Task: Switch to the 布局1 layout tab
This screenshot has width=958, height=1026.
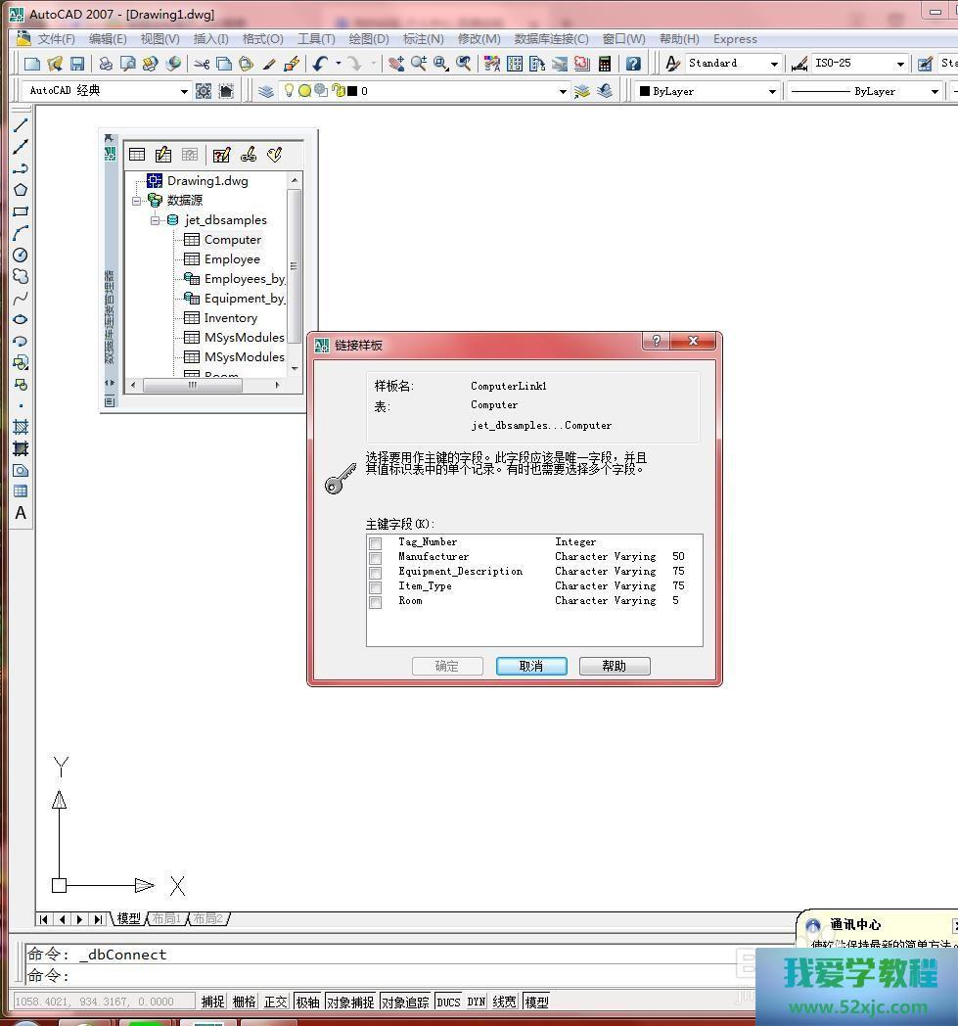Action: click(x=165, y=918)
